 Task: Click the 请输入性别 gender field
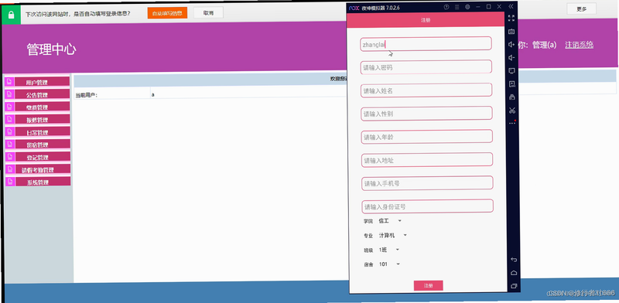coord(427,113)
